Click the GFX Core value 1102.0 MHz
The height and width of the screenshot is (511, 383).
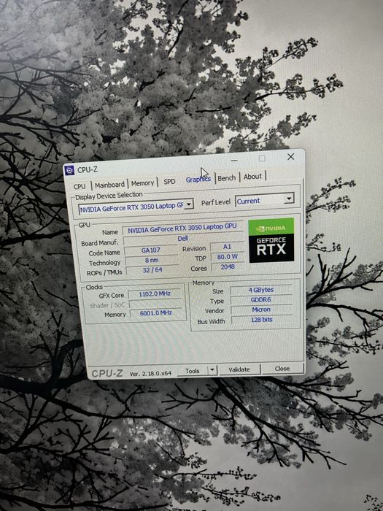point(155,293)
